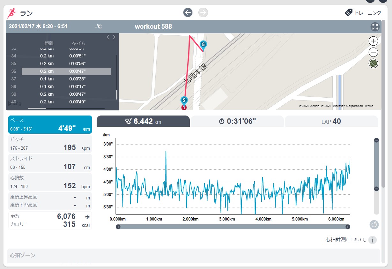Image resolution: width=392 pixels, height=269 pixels.
Task: Click the date 2021/02/17 水 6:20 - 6:51
Action: tap(38, 26)
